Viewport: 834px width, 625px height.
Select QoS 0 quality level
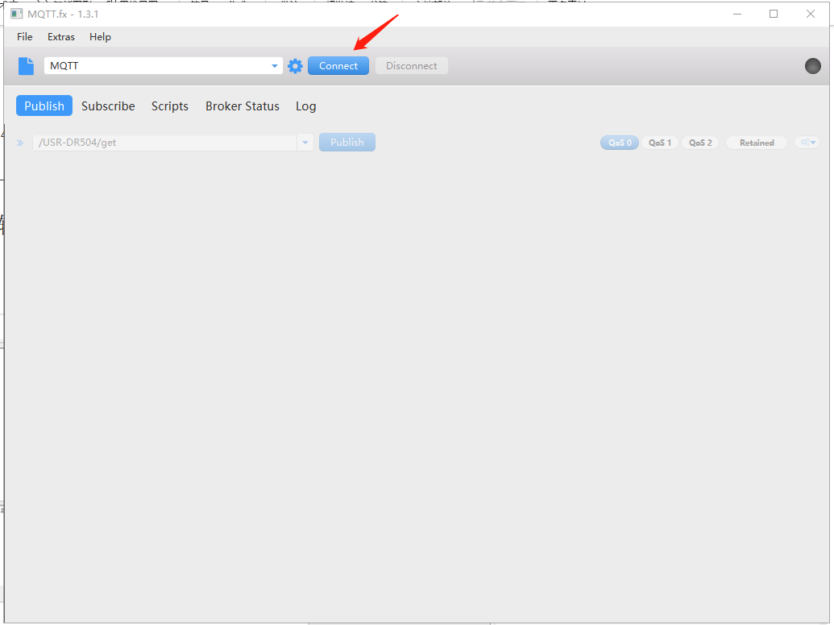[x=619, y=143]
